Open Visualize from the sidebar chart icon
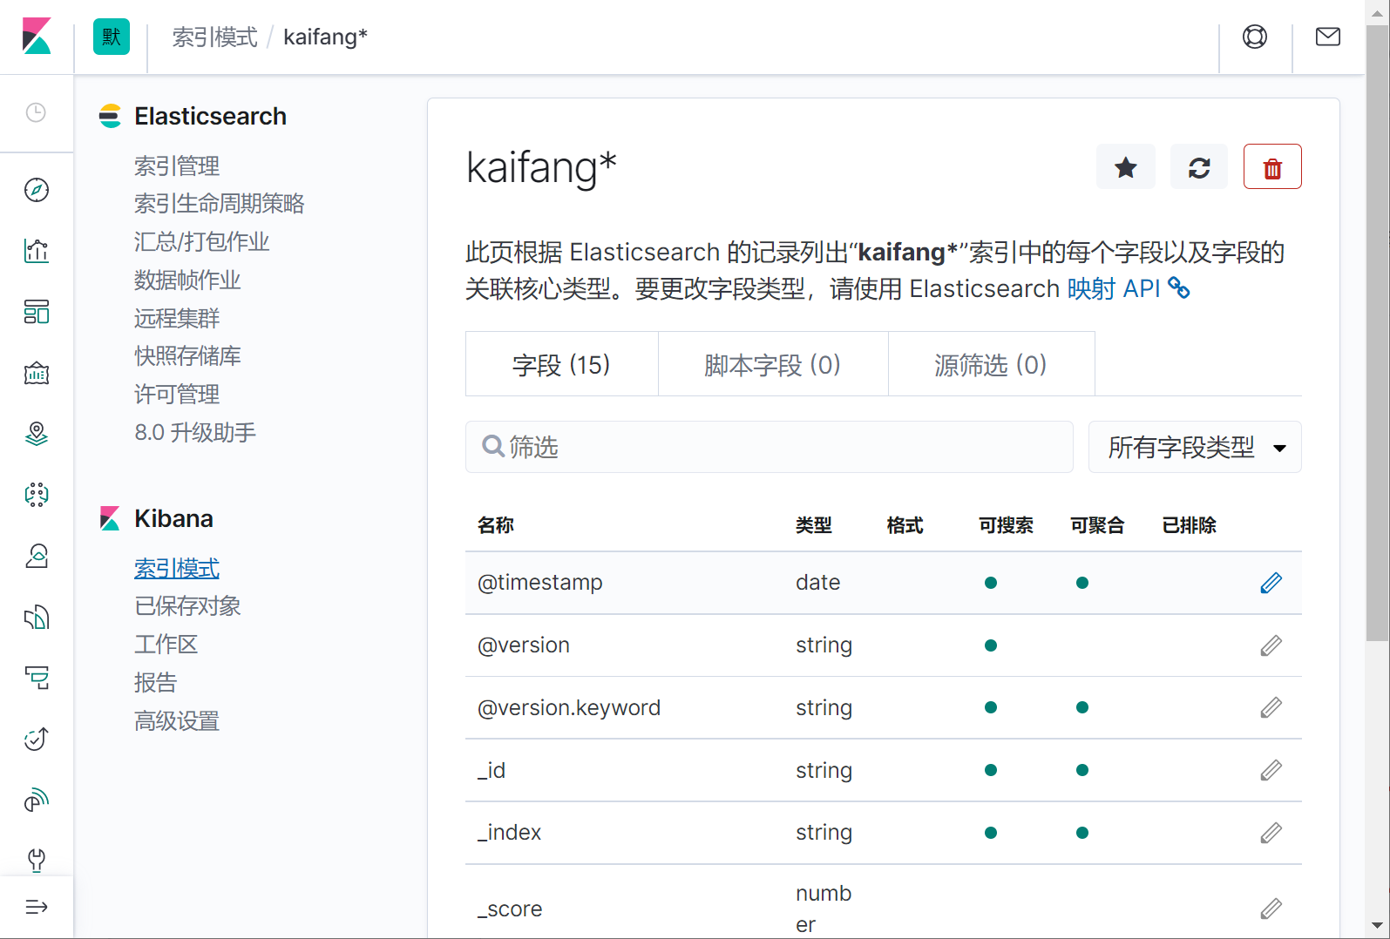Viewport: 1390px width, 939px height. [x=37, y=251]
